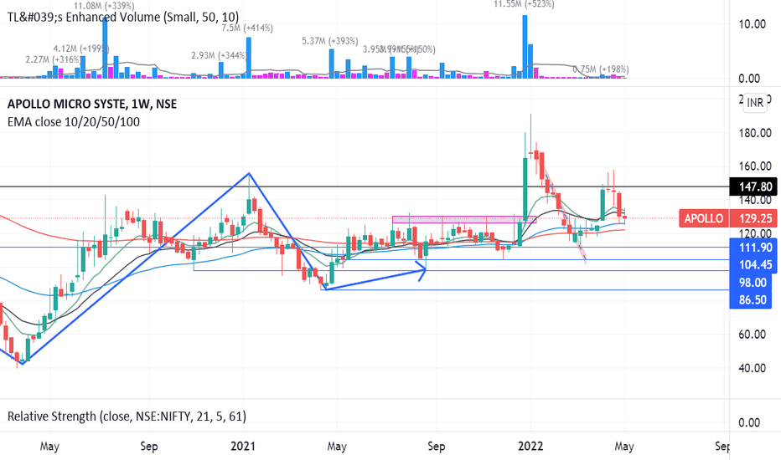This screenshot has width=781, height=460.
Task: Click the APOLLO MICRO SYSTE, 1W, NSE title
Action: click(92, 104)
